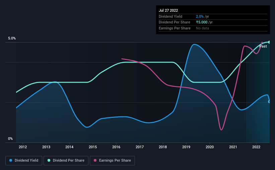Click the Past label in the shaded region
Image resolution: width=275 pixels, height=170 pixels.
(263, 46)
